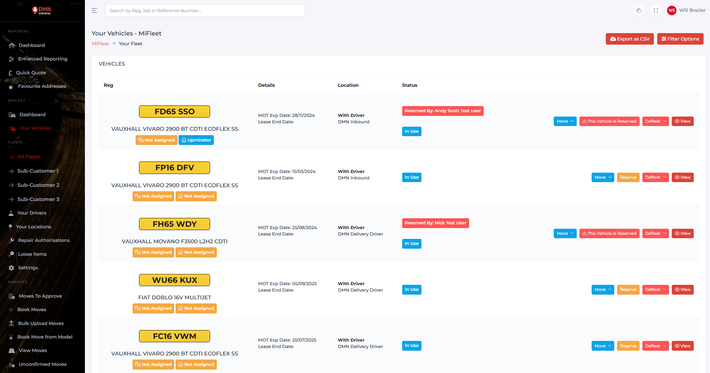Viewport: 710px width, 373px height.
Task: Expand Defleet dropdown for FP16 DFV
Action: (x=655, y=177)
